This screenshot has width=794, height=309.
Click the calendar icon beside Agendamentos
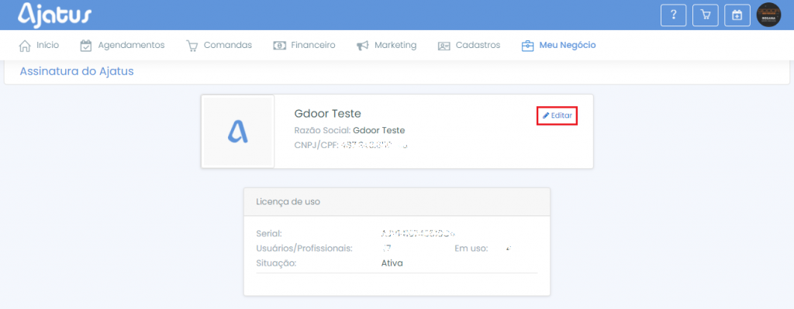pos(85,46)
